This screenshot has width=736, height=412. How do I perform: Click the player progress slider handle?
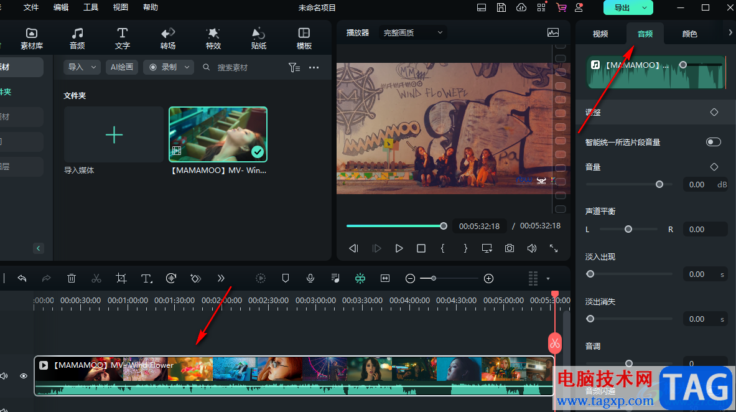444,226
